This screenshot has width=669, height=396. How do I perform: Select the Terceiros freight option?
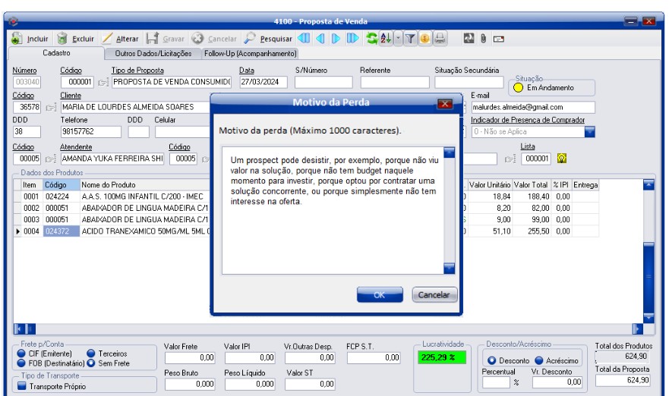[90, 354]
